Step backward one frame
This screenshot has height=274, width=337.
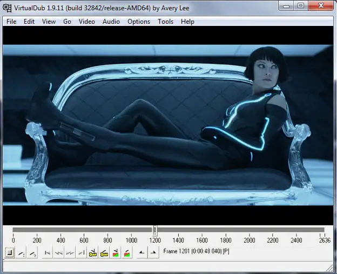58,252
